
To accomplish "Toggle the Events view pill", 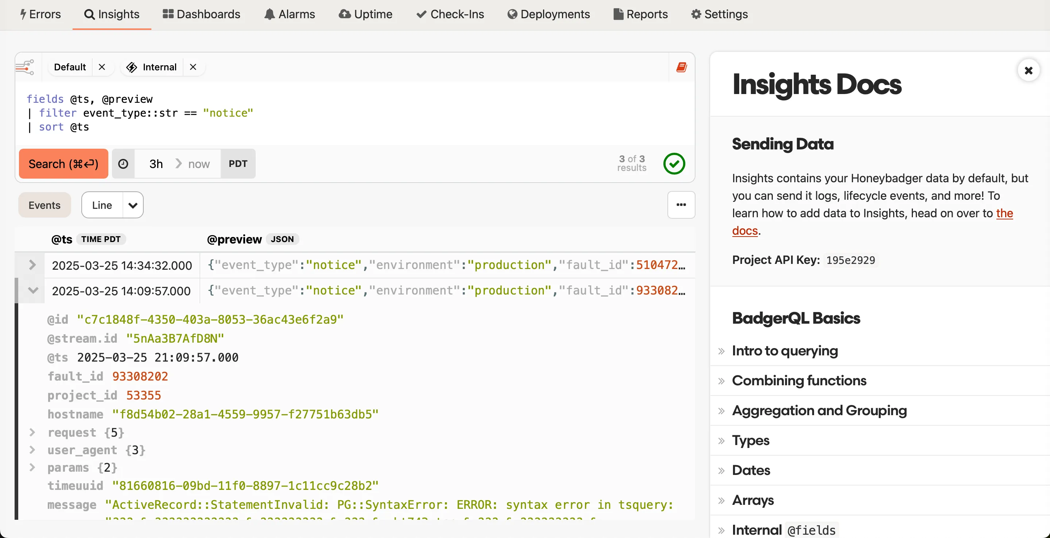I will click(x=44, y=205).
